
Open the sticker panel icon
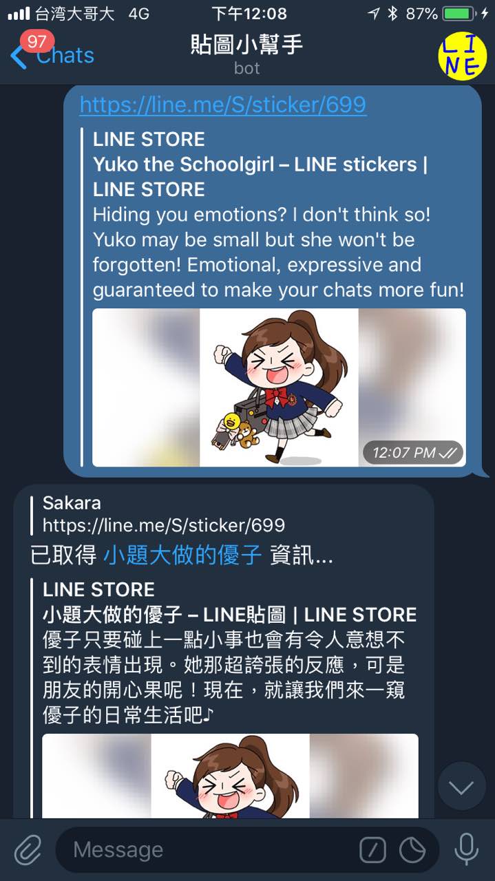(413, 850)
